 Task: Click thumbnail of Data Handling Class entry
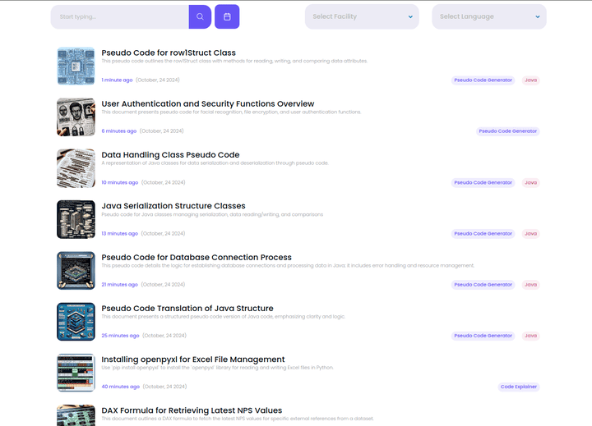(76, 168)
